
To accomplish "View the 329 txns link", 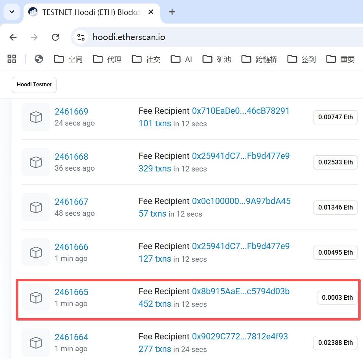I will 155,169.
